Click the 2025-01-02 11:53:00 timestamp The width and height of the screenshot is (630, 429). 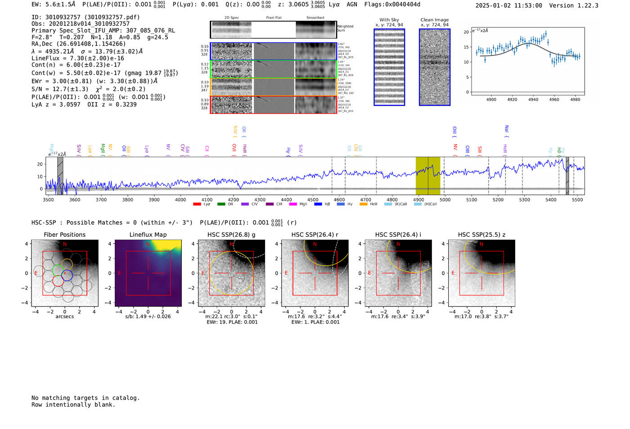coord(509,5)
